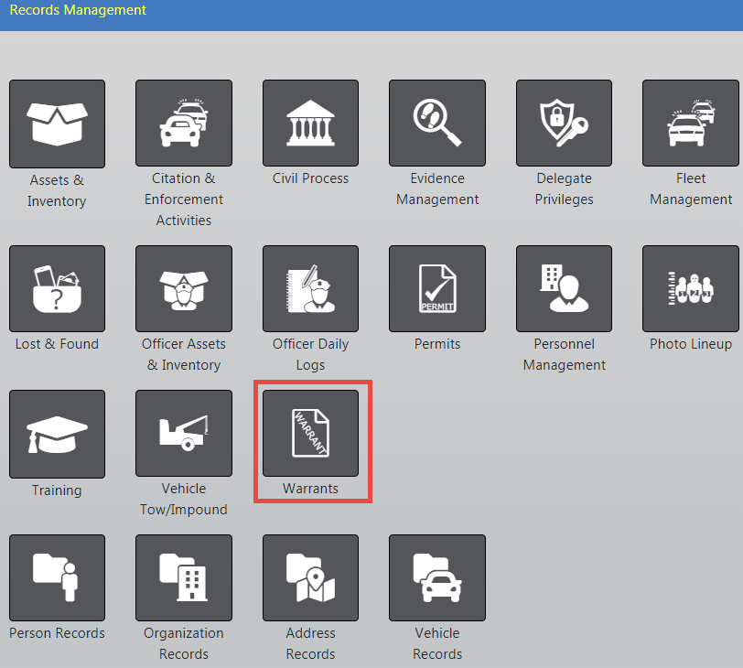
Task: Open the Training graduation cap icon
Action: [57, 434]
